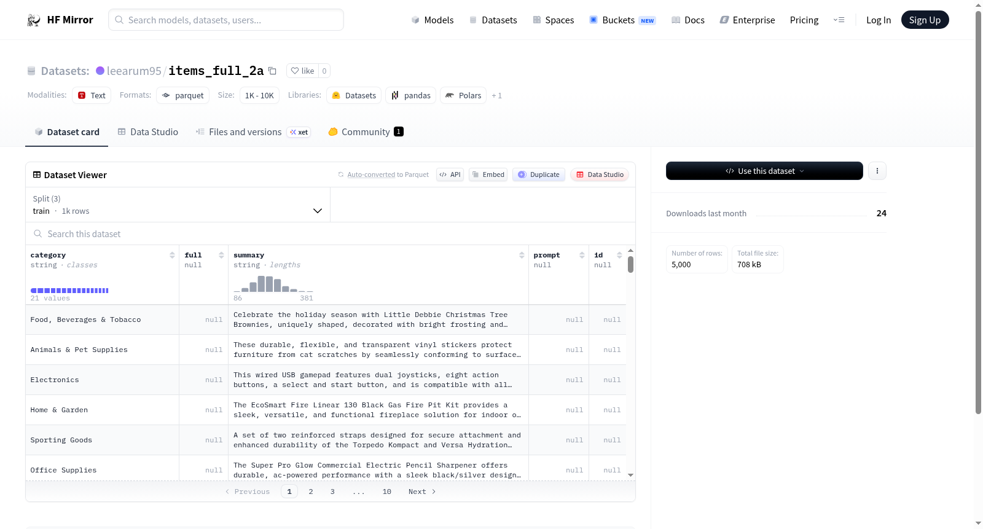This screenshot has height=529, width=983.
Task: Copy dataset name with the copy icon
Action: point(272,71)
